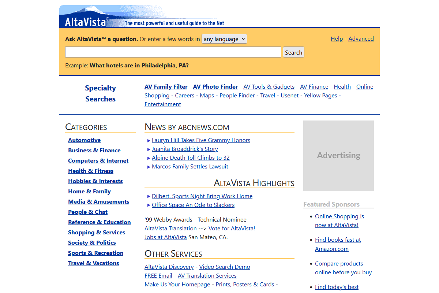The image size is (439, 293).
Task: Open the Help link
Action: pyautogui.click(x=337, y=38)
